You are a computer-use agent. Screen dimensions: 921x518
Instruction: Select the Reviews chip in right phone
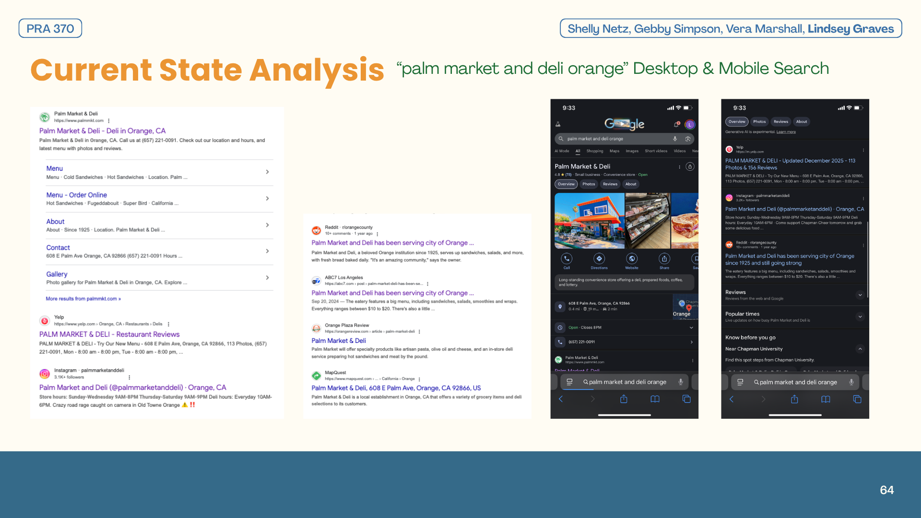pyautogui.click(x=781, y=122)
